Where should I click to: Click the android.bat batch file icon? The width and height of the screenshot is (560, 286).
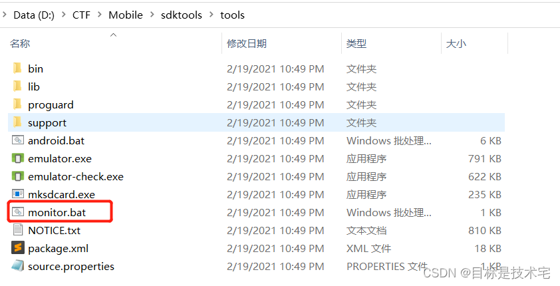(18, 140)
